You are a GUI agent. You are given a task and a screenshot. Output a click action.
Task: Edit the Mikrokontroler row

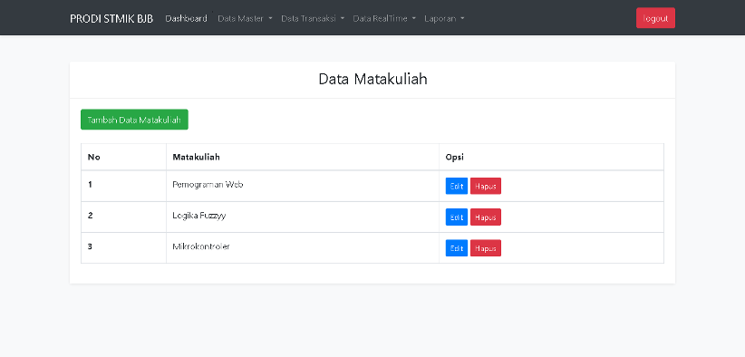[x=457, y=247]
